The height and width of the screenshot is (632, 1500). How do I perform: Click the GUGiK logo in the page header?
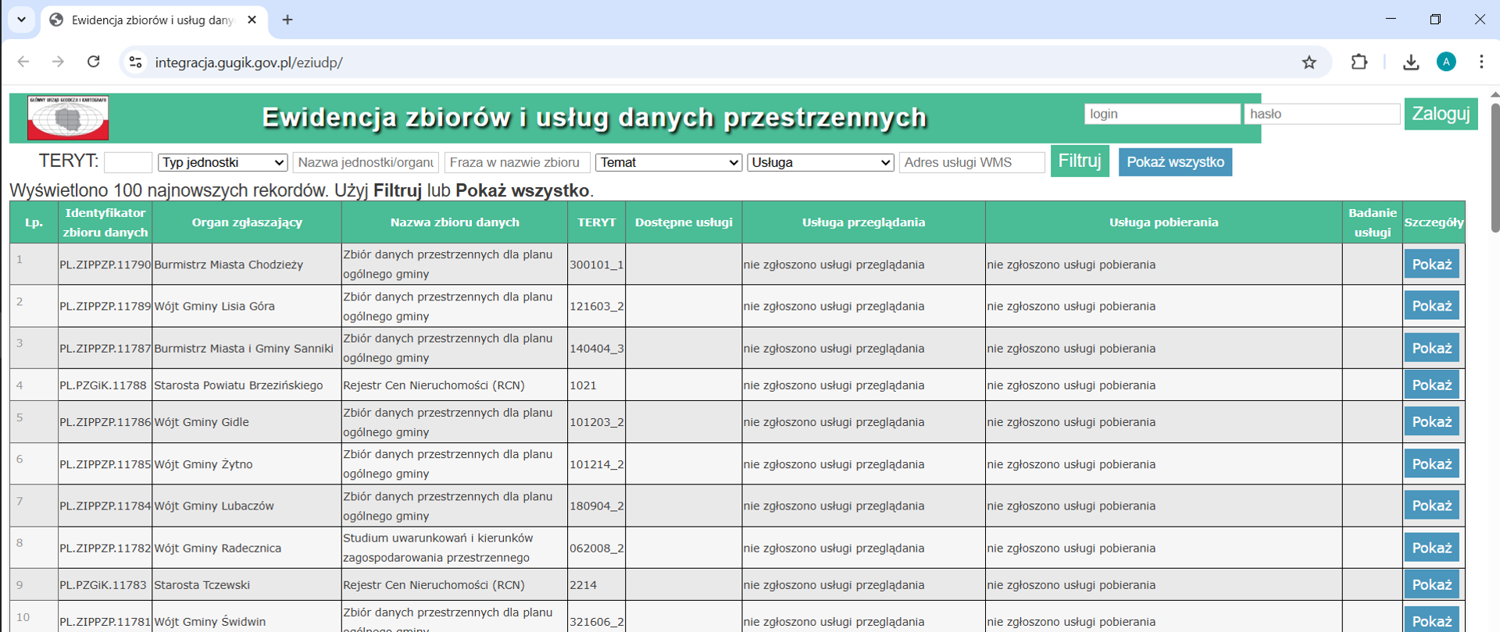[x=68, y=118]
